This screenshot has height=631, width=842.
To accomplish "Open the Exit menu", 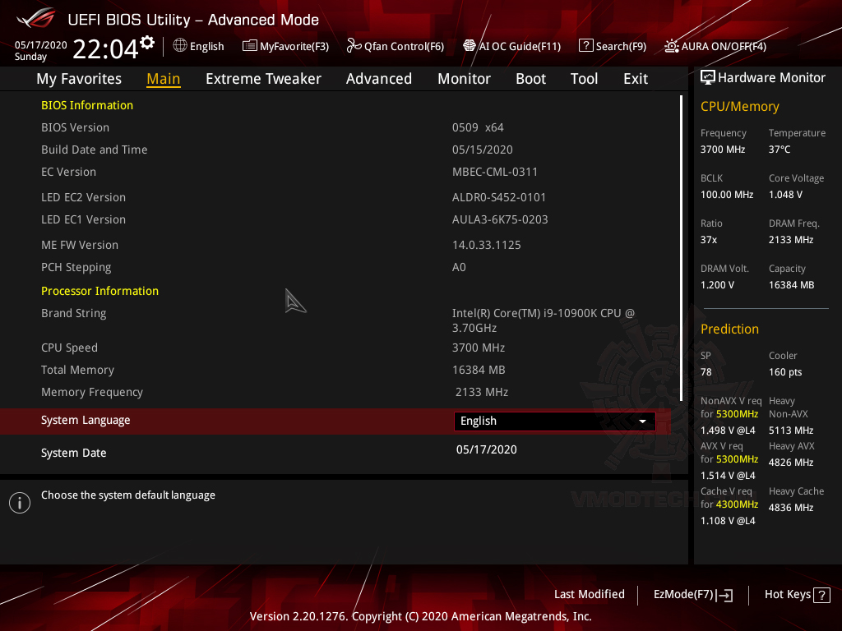I will pyautogui.click(x=635, y=78).
